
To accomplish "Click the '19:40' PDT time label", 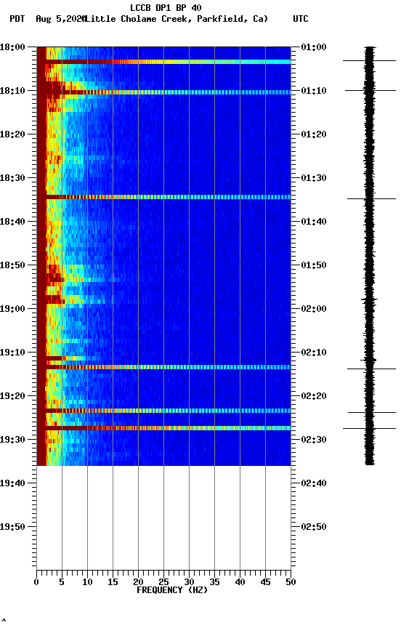I will 12,484.
